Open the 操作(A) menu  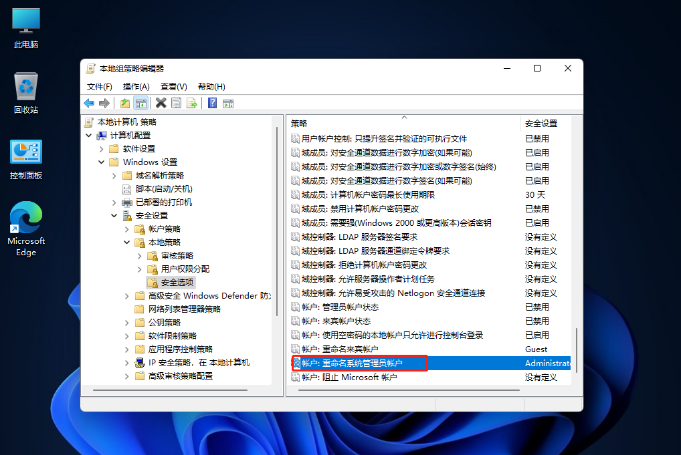[136, 87]
